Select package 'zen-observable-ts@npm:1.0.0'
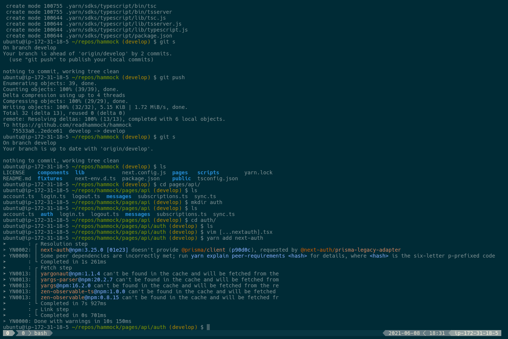The image size is (508, 339). pyautogui.click(x=83, y=291)
